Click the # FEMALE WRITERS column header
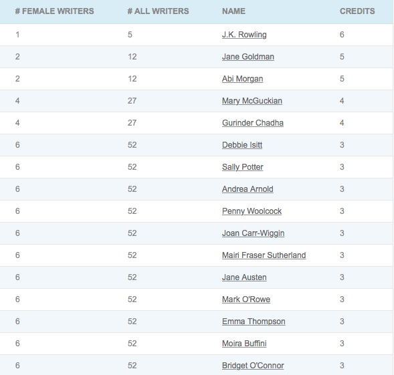This screenshot has width=394, height=375. tap(55, 11)
